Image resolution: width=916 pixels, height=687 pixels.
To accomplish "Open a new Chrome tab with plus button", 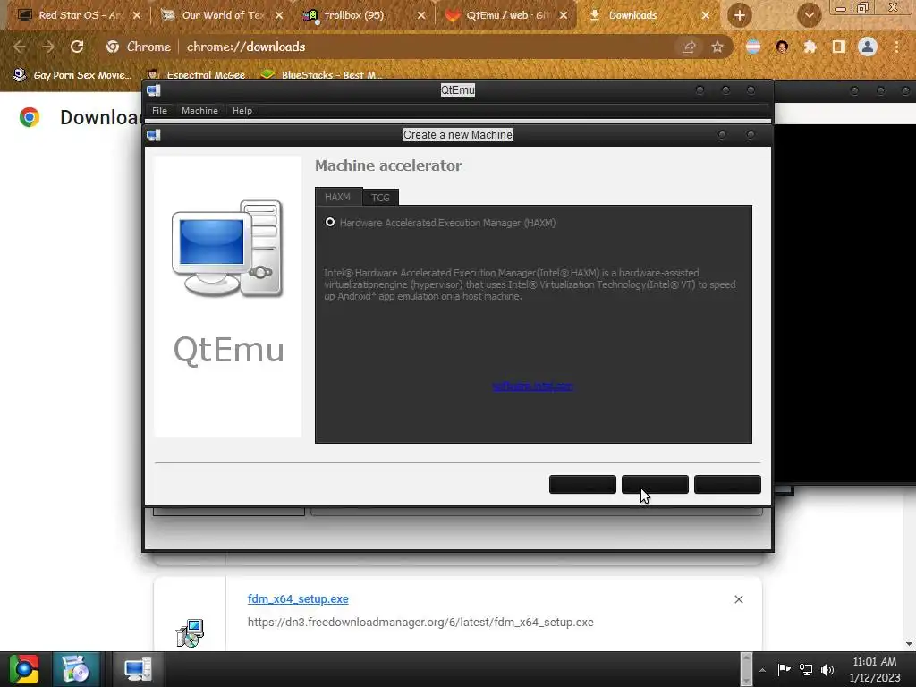I will [x=740, y=15].
